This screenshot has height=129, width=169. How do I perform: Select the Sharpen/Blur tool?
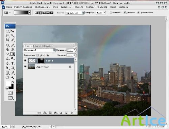[7, 58]
